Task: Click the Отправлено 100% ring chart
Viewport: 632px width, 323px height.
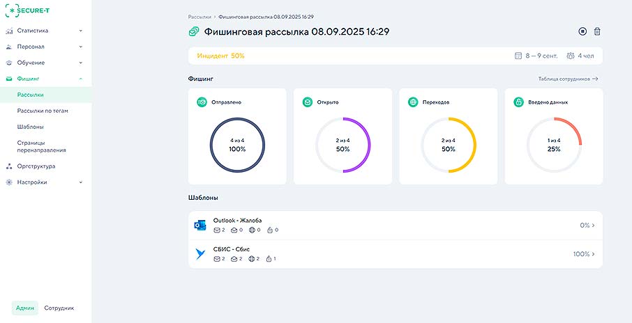Action: pyautogui.click(x=237, y=145)
